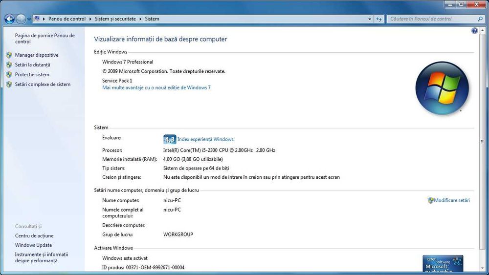
Task: Click the WORKGROUP value
Action: pyautogui.click(x=178, y=234)
